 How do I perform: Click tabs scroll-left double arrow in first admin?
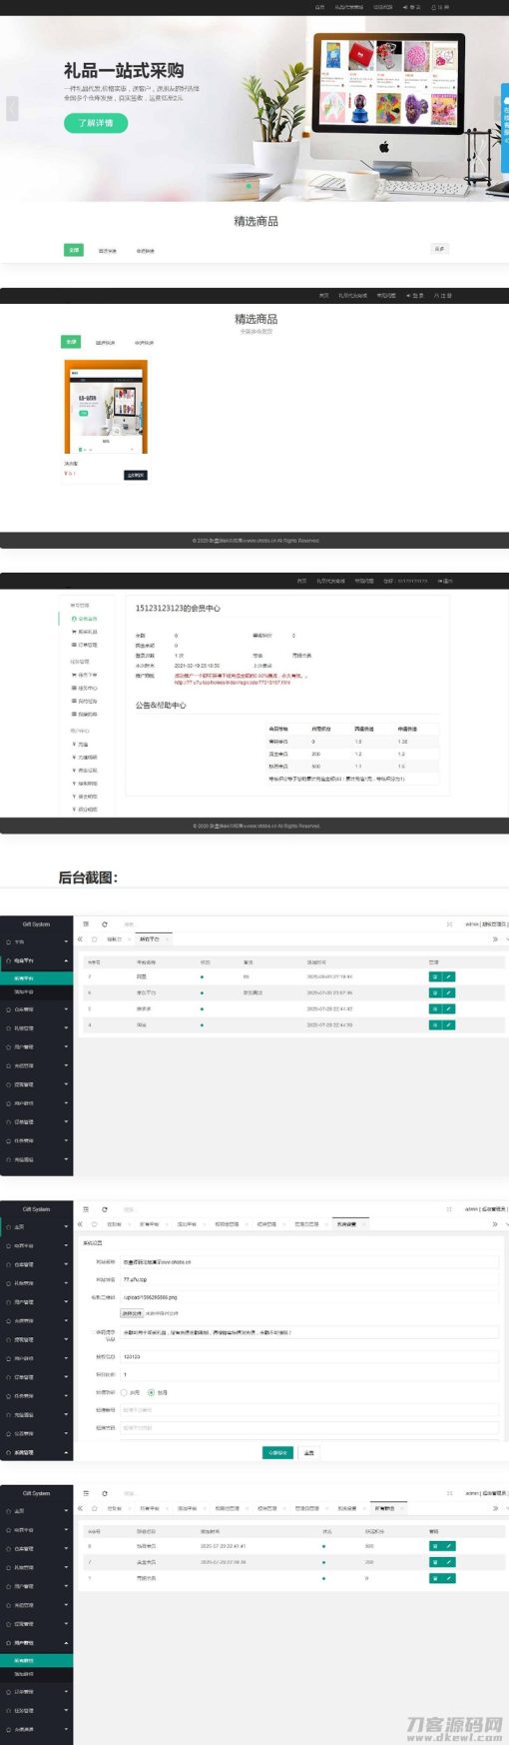click(x=81, y=938)
